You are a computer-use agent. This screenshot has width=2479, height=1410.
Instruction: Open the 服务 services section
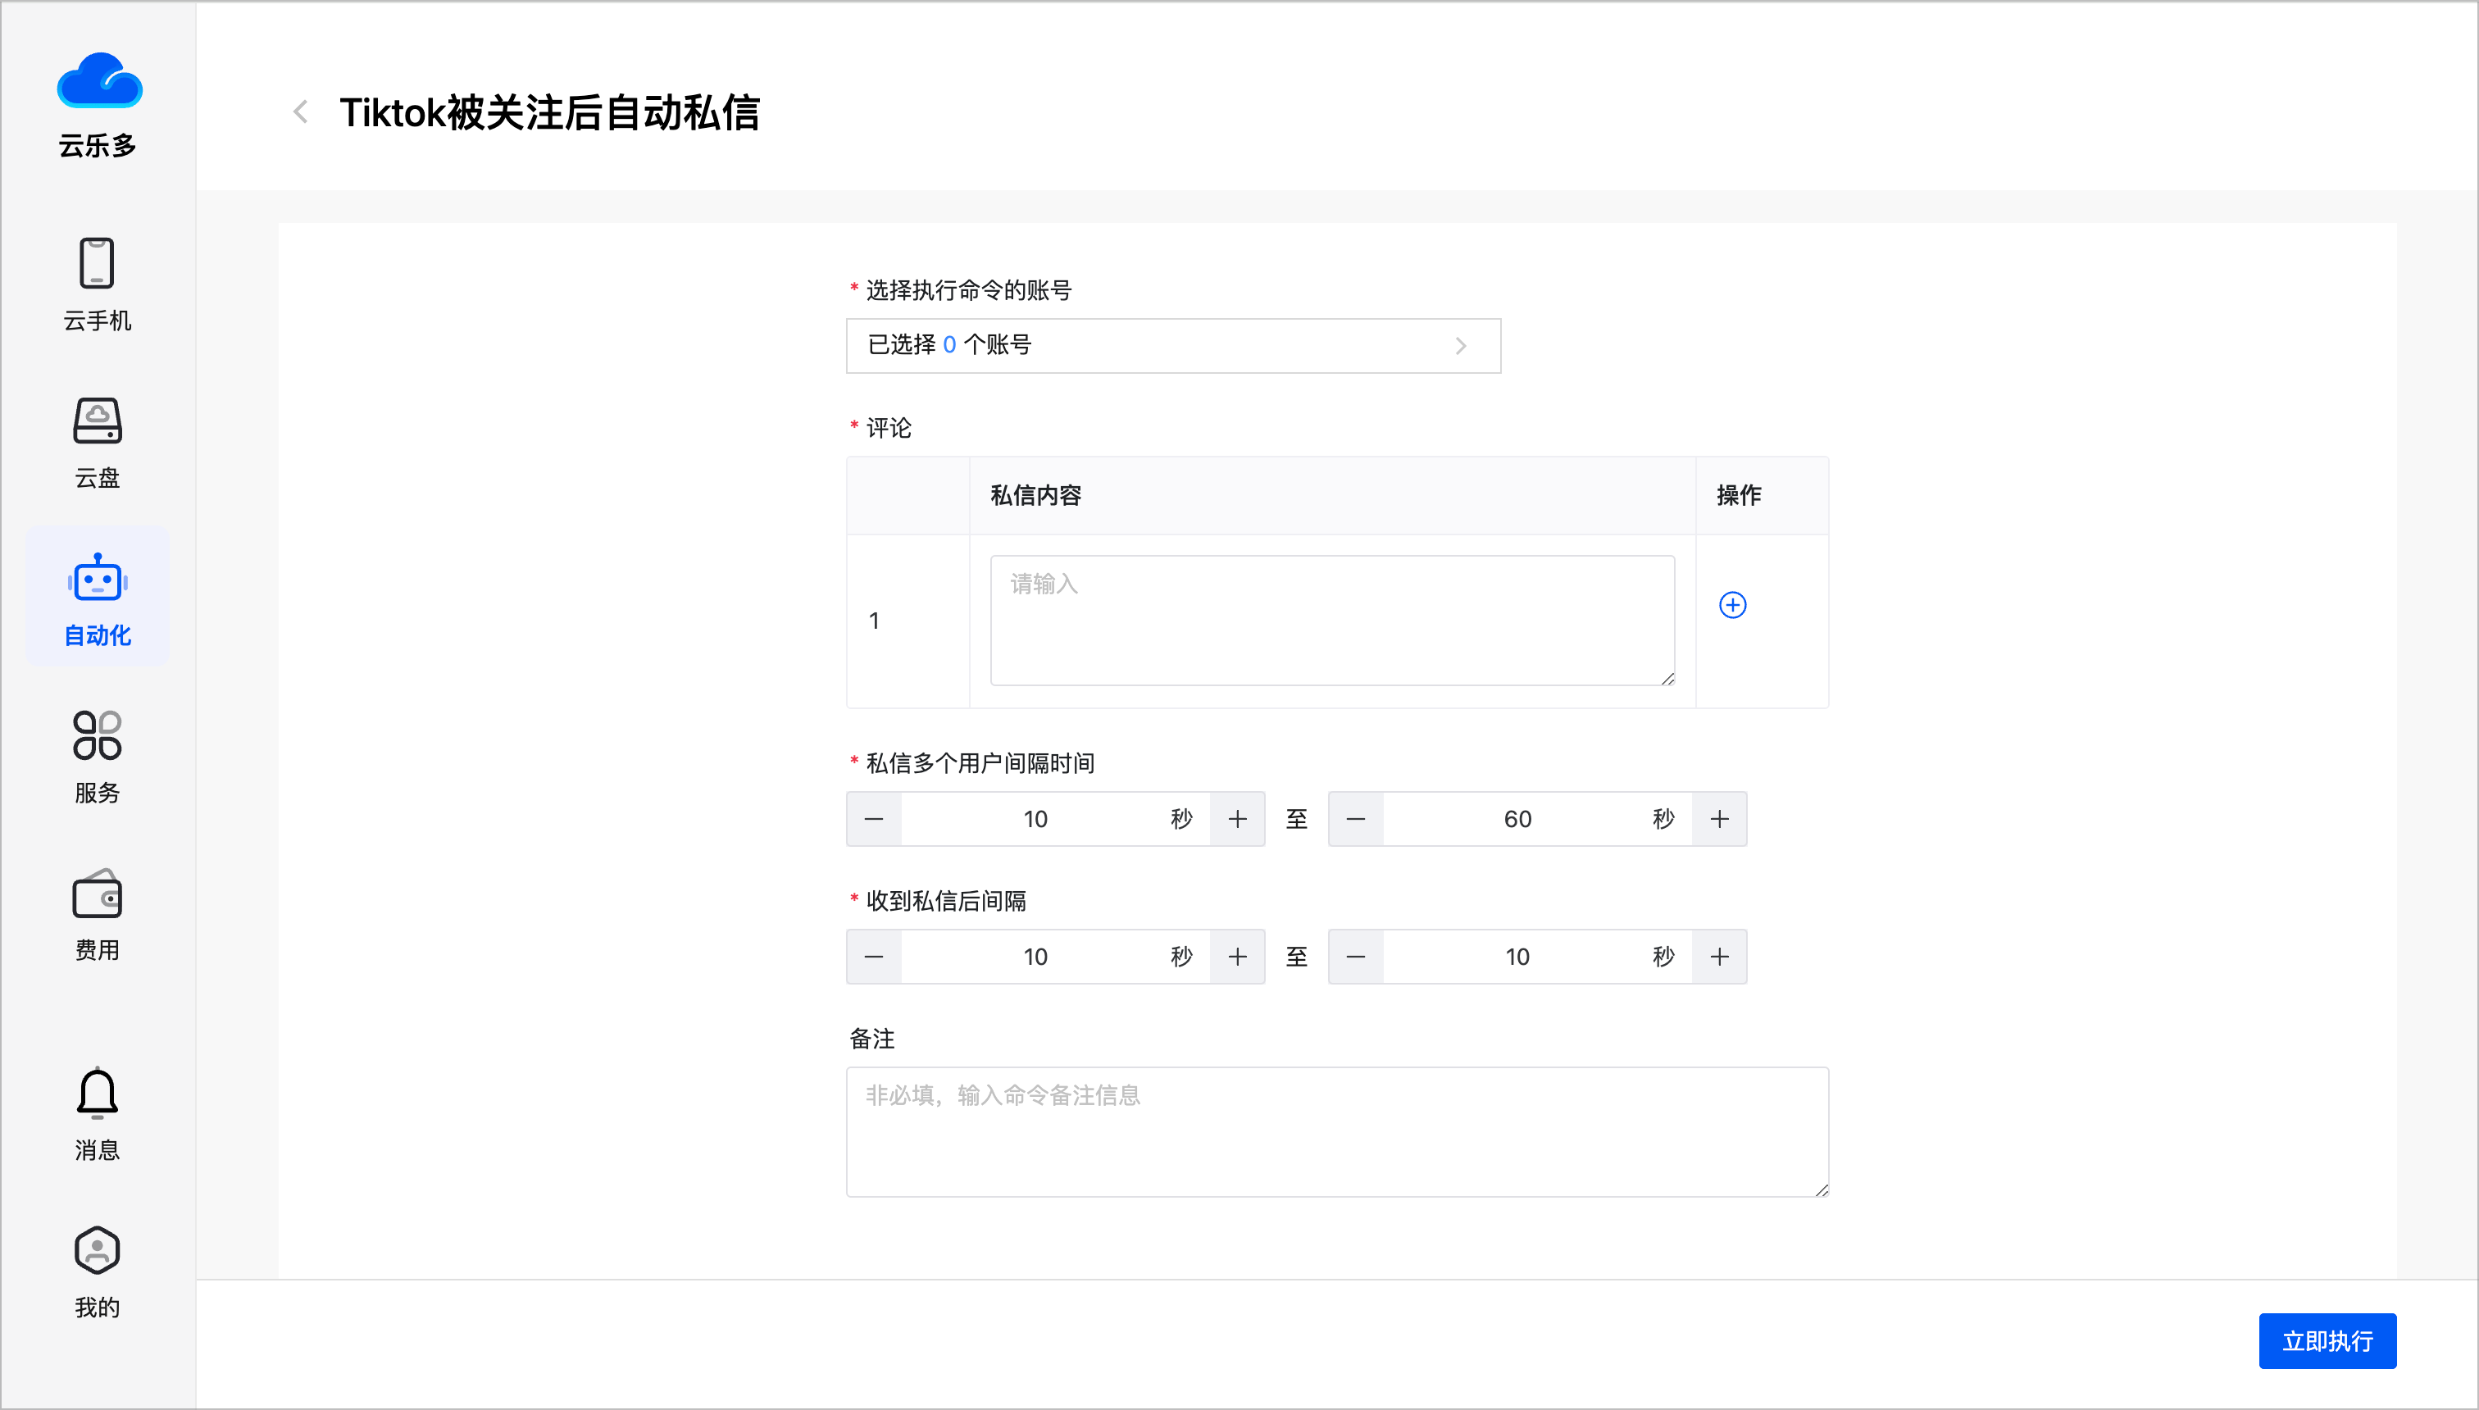click(x=97, y=757)
